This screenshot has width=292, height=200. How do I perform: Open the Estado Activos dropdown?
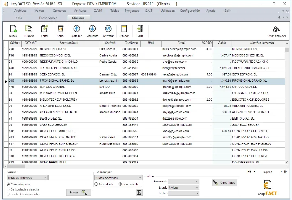(x=184, y=188)
